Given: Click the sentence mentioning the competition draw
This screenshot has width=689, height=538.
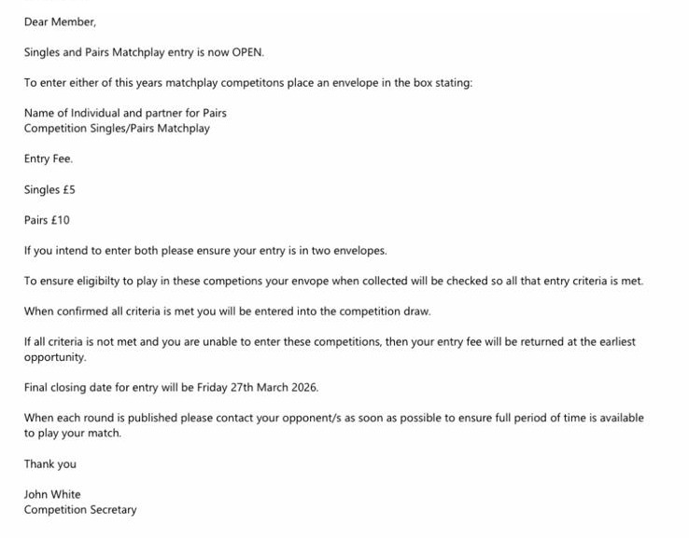Looking at the screenshot, I should 227,311.
